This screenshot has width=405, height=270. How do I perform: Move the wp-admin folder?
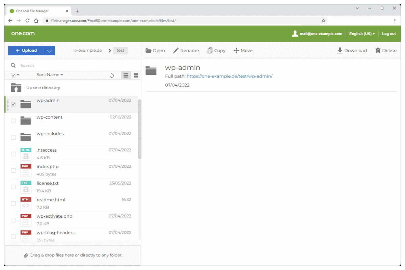tap(243, 50)
